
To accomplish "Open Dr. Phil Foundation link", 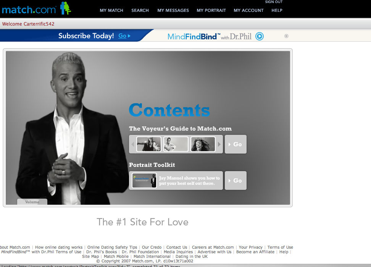I will pyautogui.click(x=140, y=252).
